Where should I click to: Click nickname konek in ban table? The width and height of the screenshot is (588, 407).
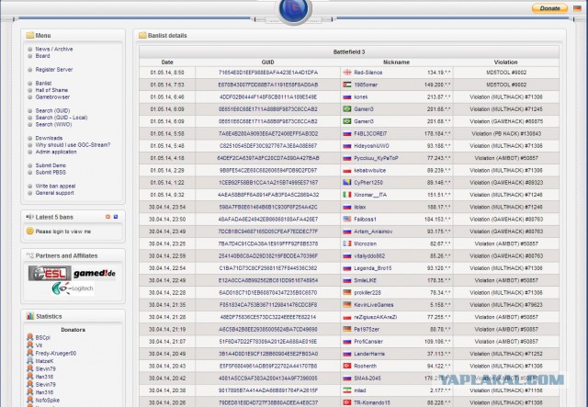tap(361, 96)
